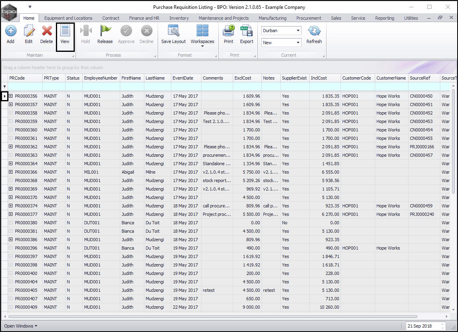The image size is (458, 332).
Task: Click the PRCode filter row field
Action: pos(25,86)
